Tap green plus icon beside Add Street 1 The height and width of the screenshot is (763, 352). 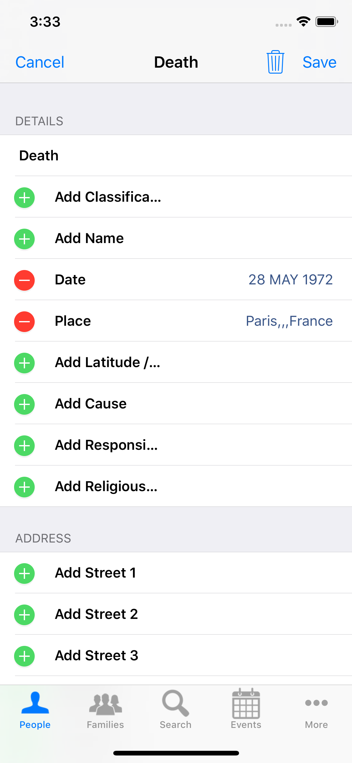24,574
